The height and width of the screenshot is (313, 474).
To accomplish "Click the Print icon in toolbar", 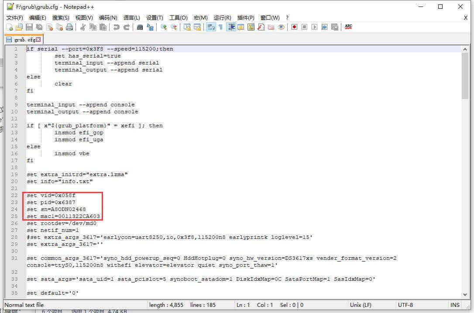I will coord(69,27).
